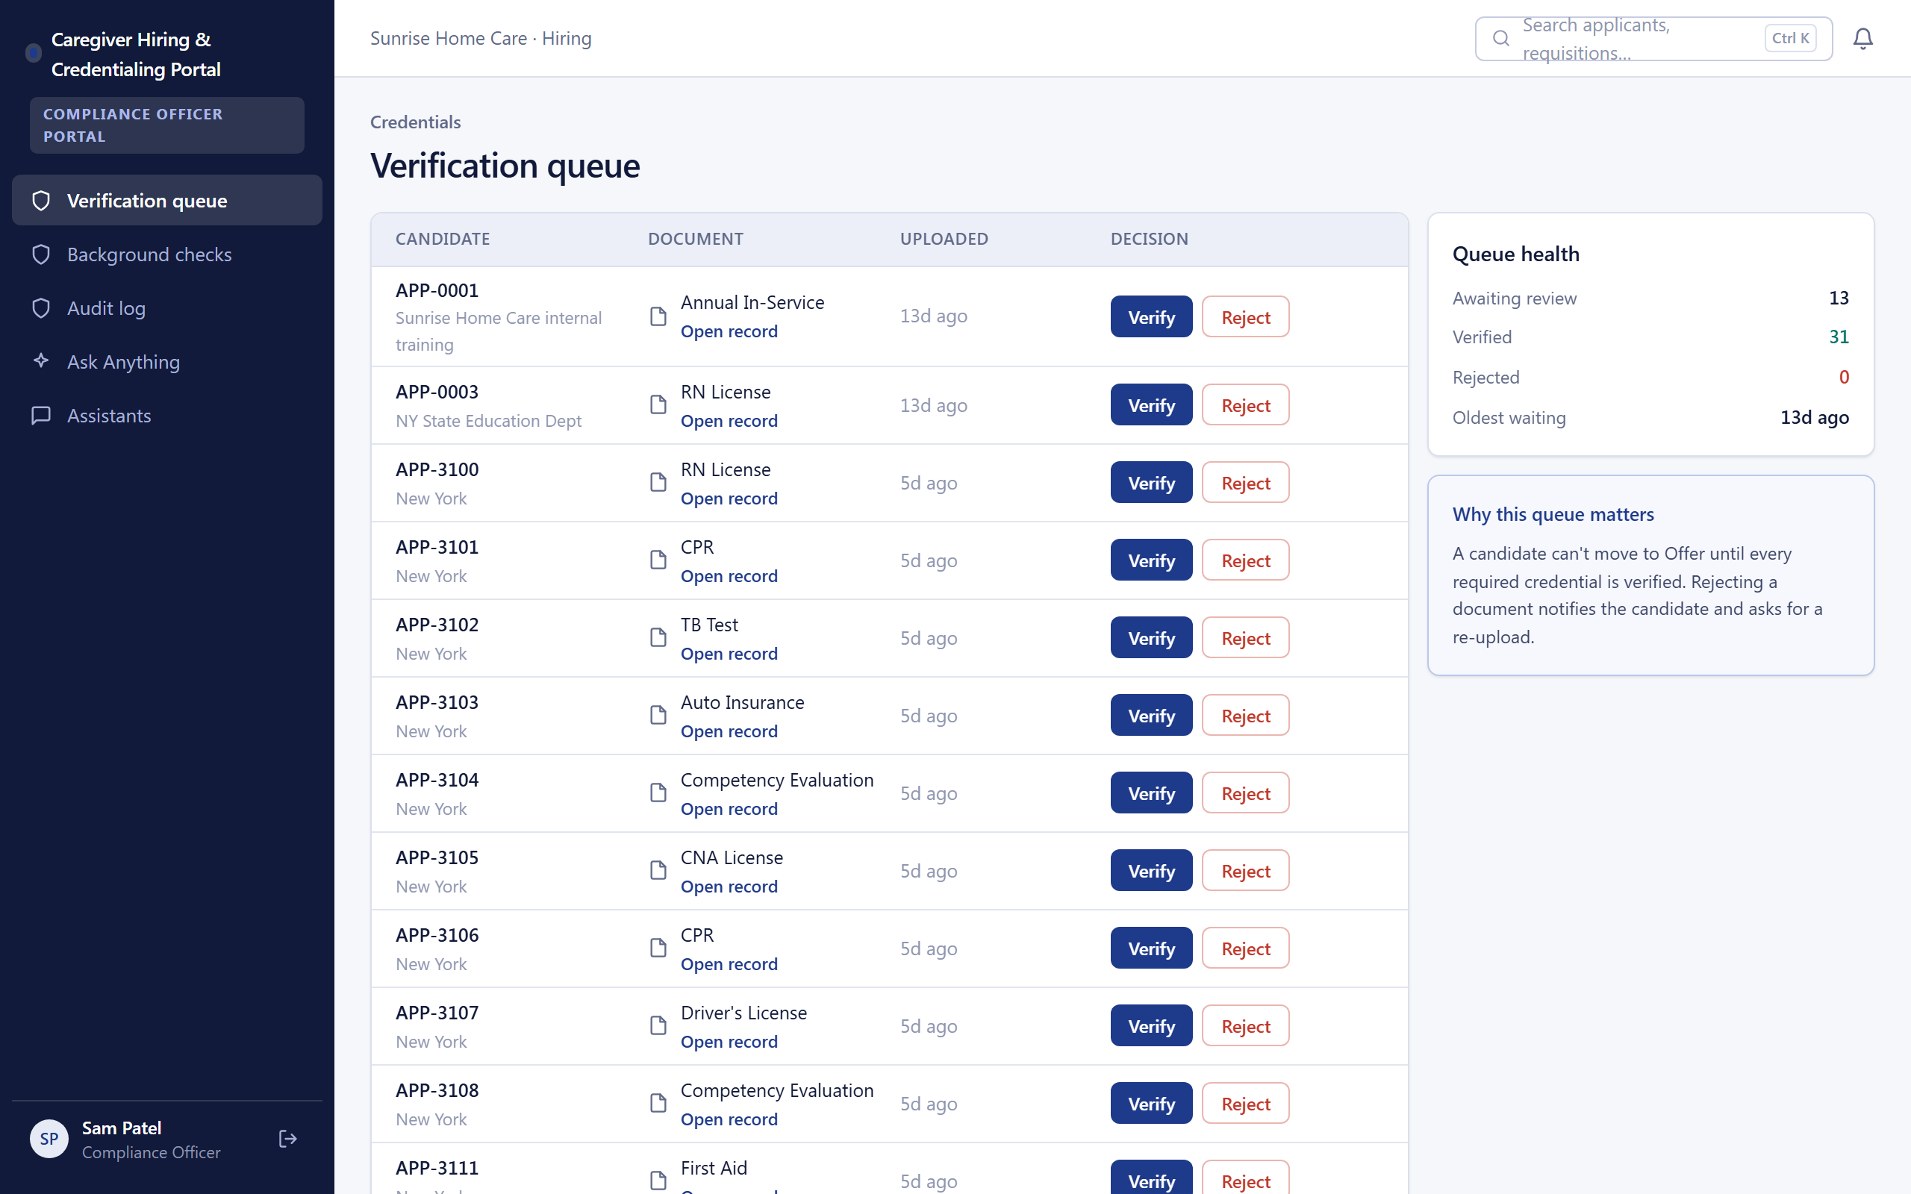Screen dimensions: 1911x1194
Task: Verify APP-3104 Competency Evaluation
Action: [x=1150, y=793]
